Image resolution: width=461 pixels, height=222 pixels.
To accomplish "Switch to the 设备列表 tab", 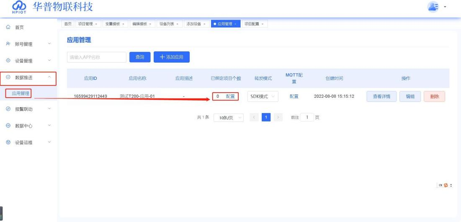I will [x=169, y=24].
